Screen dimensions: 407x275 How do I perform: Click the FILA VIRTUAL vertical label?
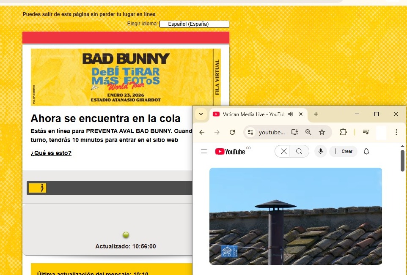pos(217,77)
